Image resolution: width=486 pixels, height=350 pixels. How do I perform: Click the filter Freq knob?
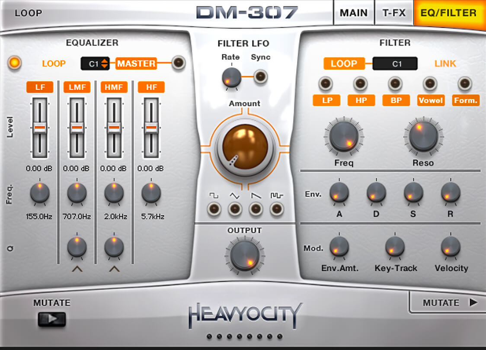click(x=344, y=136)
